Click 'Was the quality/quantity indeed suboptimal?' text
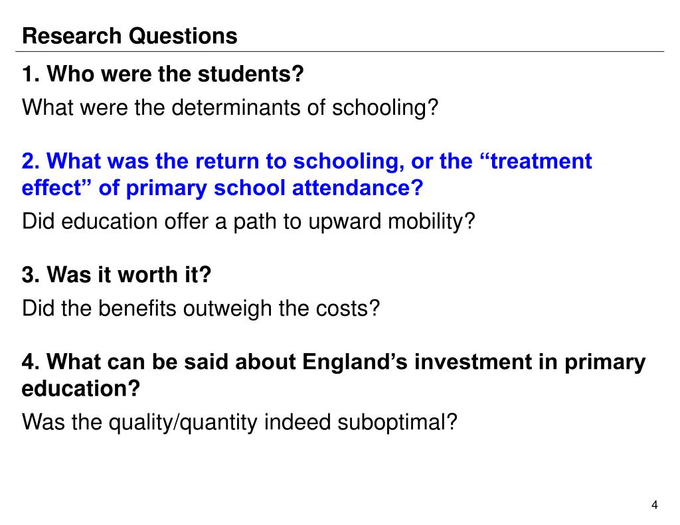The image size is (680, 525). pyautogui.click(x=239, y=422)
